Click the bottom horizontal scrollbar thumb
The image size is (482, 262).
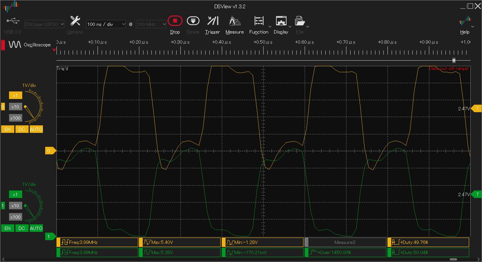(453, 259)
